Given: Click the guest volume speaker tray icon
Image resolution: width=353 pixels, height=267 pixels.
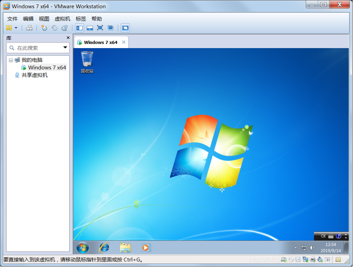Looking at the screenshot, I should (312, 248).
